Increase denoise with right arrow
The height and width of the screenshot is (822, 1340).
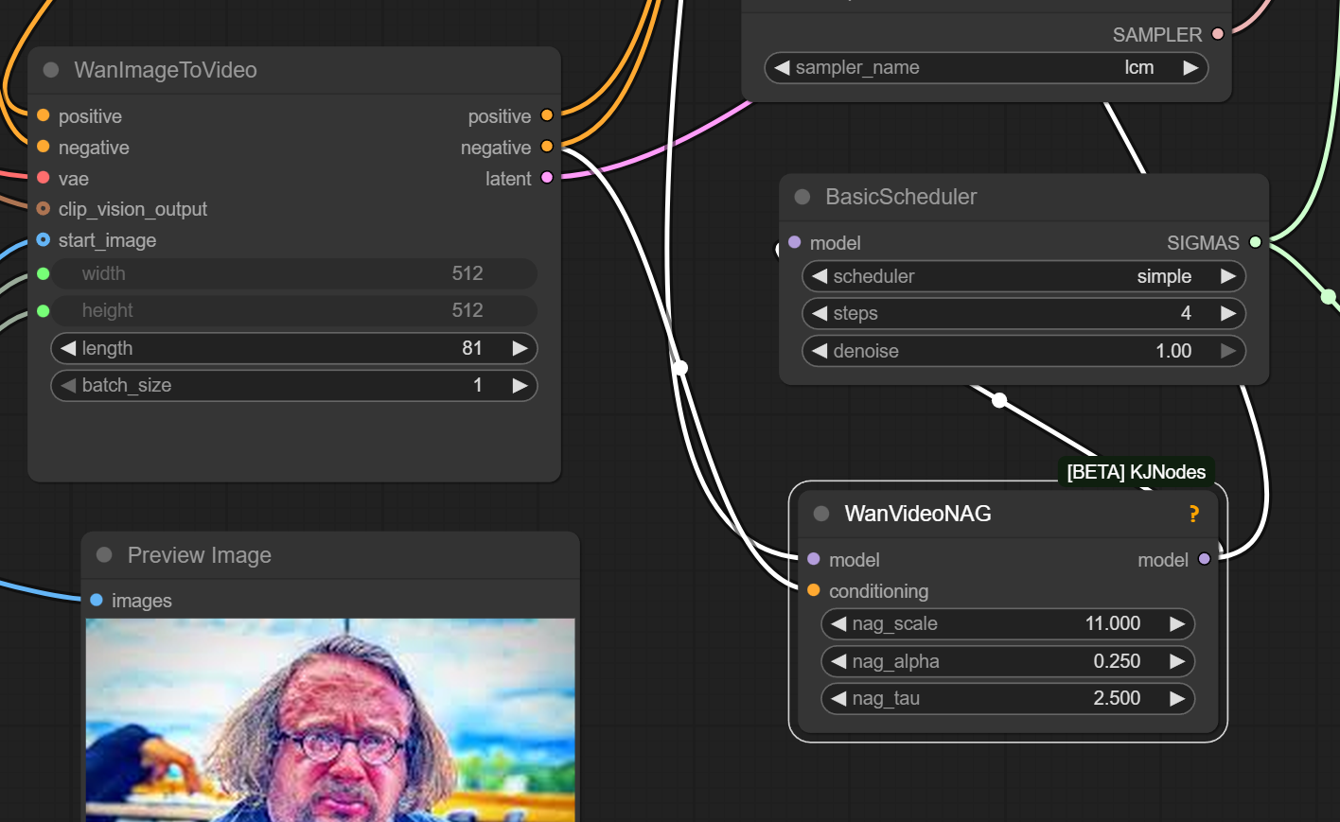(x=1228, y=351)
